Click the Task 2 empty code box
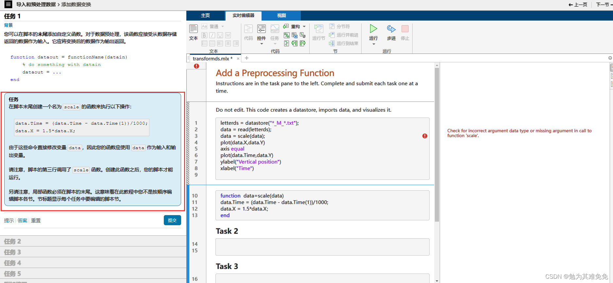 pos(322,247)
